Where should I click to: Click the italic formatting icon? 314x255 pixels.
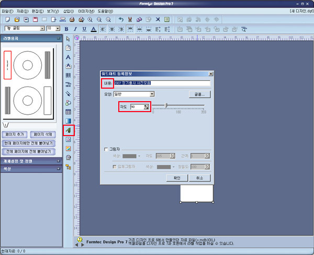75,29
